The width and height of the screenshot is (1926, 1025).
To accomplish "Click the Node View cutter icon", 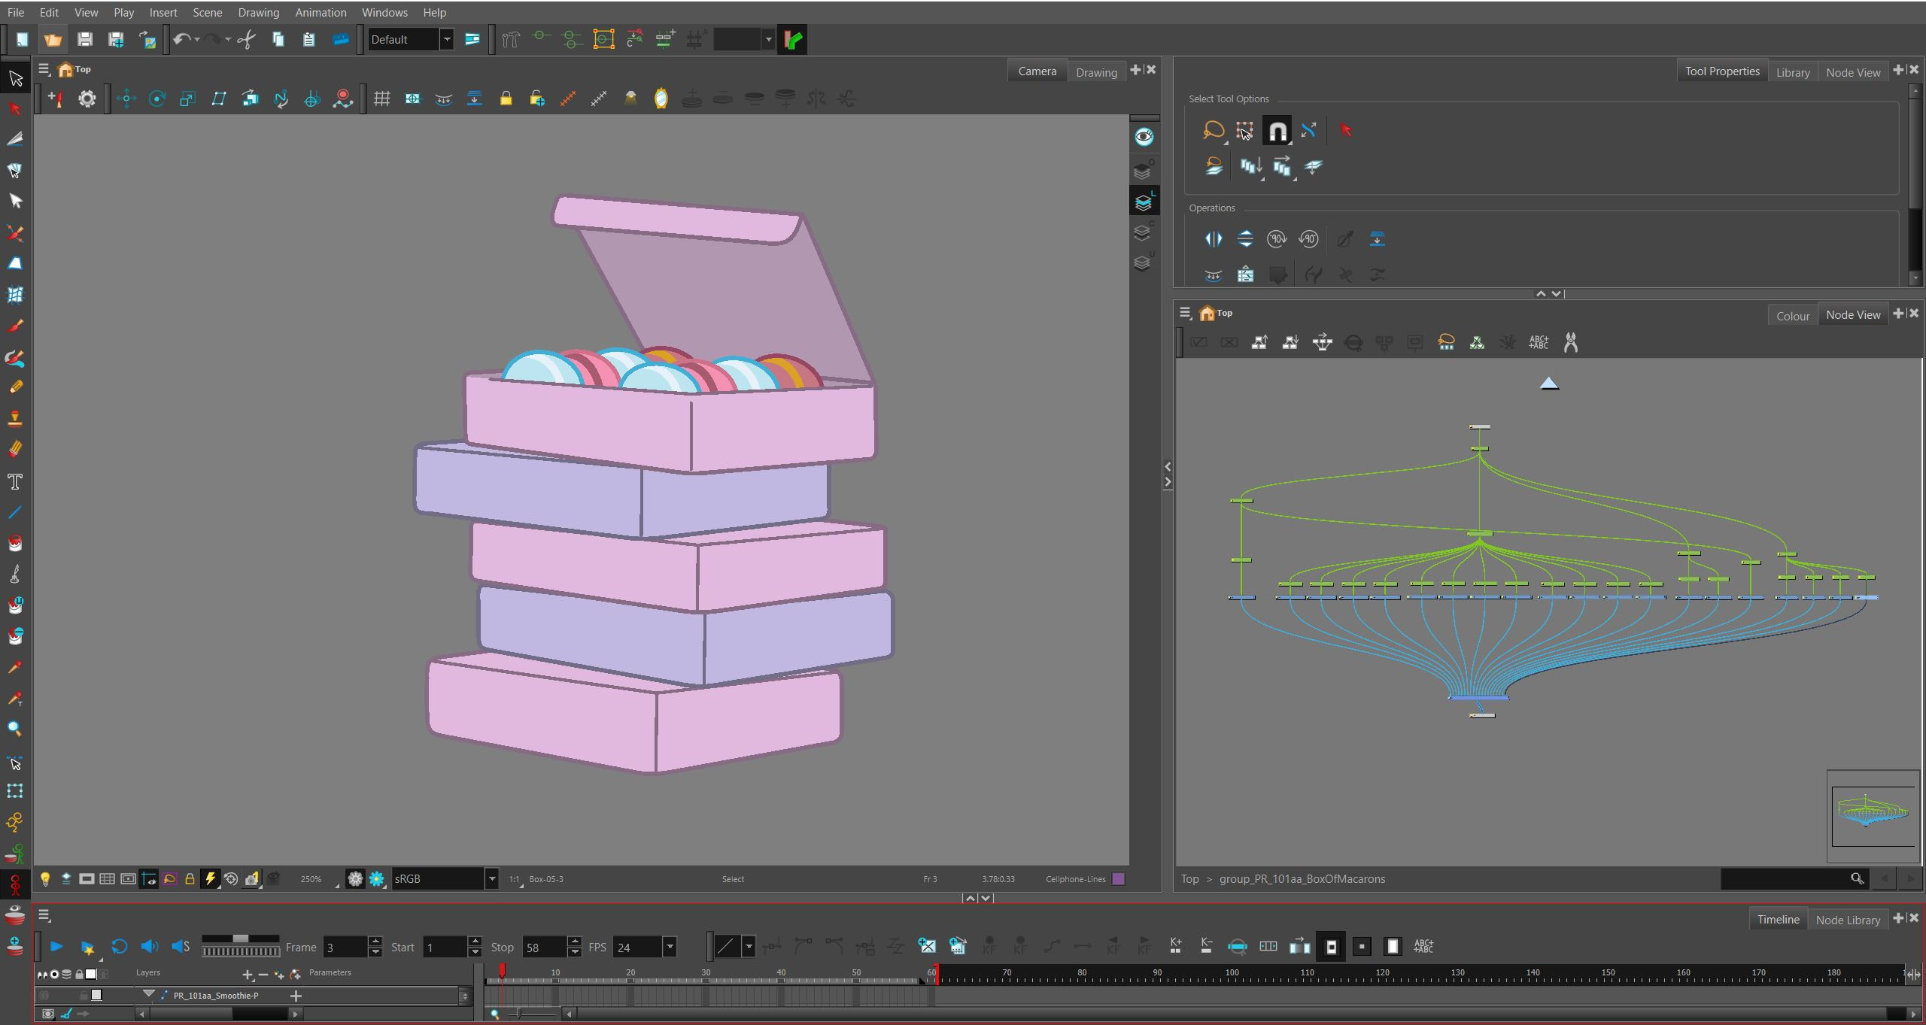I will 1571,342.
